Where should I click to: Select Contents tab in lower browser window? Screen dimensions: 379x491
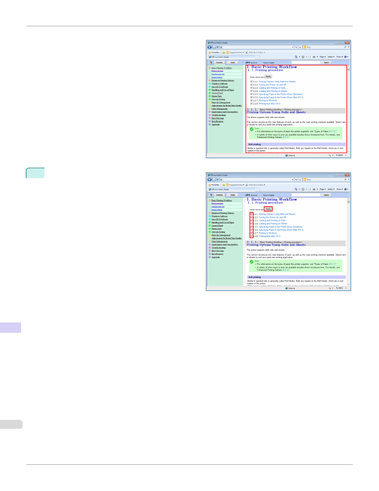(219, 195)
